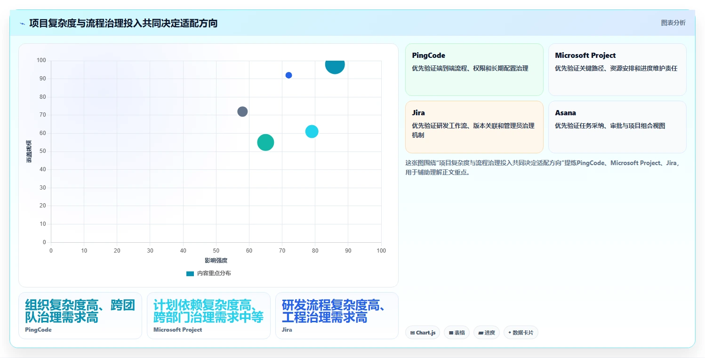Click the 内容重点分布 legend color box
705x358 pixels.
[x=190, y=273]
